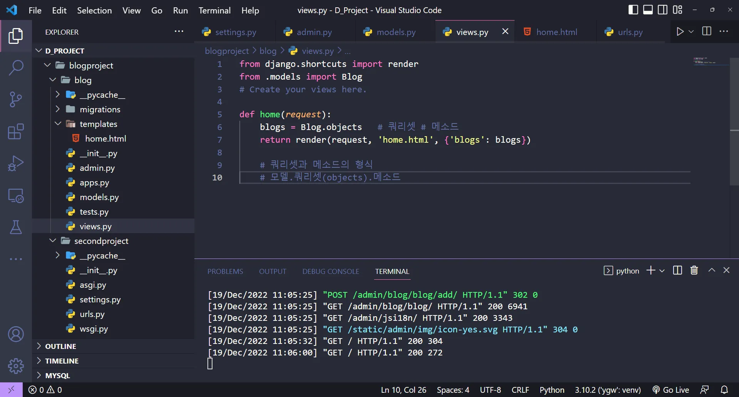Screen dimensions: 739x397
Task: Toggle the secondary side bar layout button
Action: [662, 10]
